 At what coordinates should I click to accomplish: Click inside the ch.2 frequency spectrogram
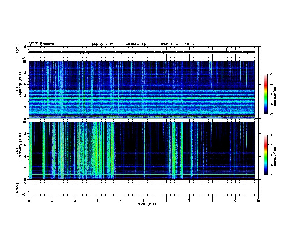click(142, 151)
